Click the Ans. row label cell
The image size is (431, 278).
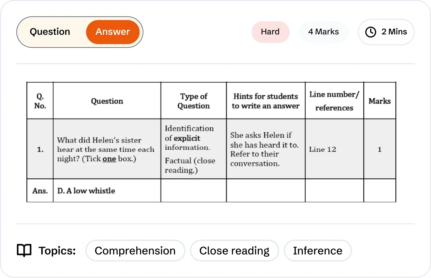click(40, 191)
